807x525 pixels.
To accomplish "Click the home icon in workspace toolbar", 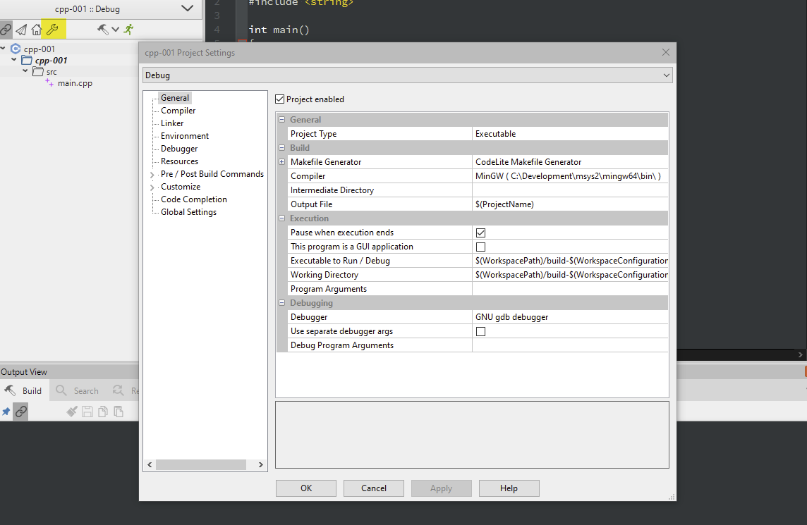I will click(36, 30).
